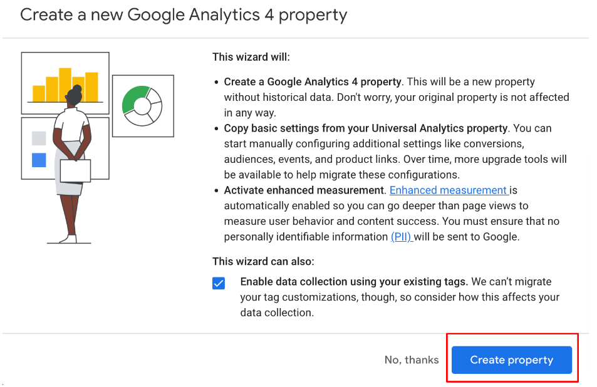
Task: Click the bold "Create a Google Analytics 4 property" text
Action: tap(313, 82)
